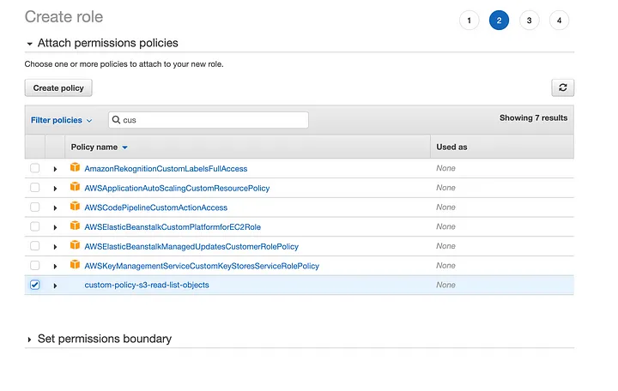
Task: Check the AWSApplicationAutoScalingCustomResourcePolicy checkbox
Action: pyautogui.click(x=34, y=188)
